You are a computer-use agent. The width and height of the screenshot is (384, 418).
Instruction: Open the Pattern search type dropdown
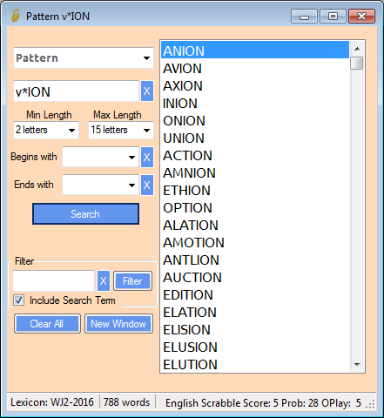pos(84,58)
